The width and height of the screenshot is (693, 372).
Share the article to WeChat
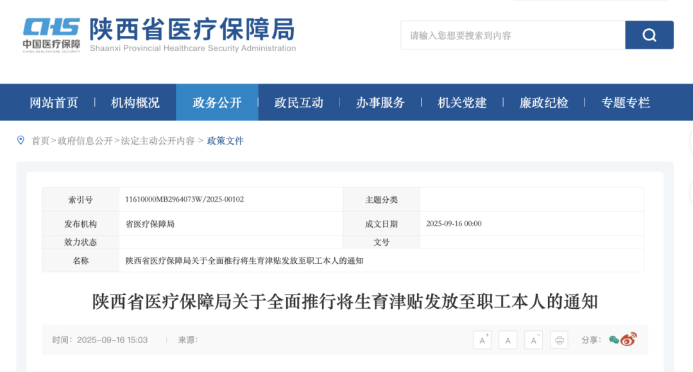click(614, 340)
